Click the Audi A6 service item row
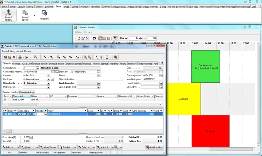Screen dimensions: 262x156 [x=83, y=99]
